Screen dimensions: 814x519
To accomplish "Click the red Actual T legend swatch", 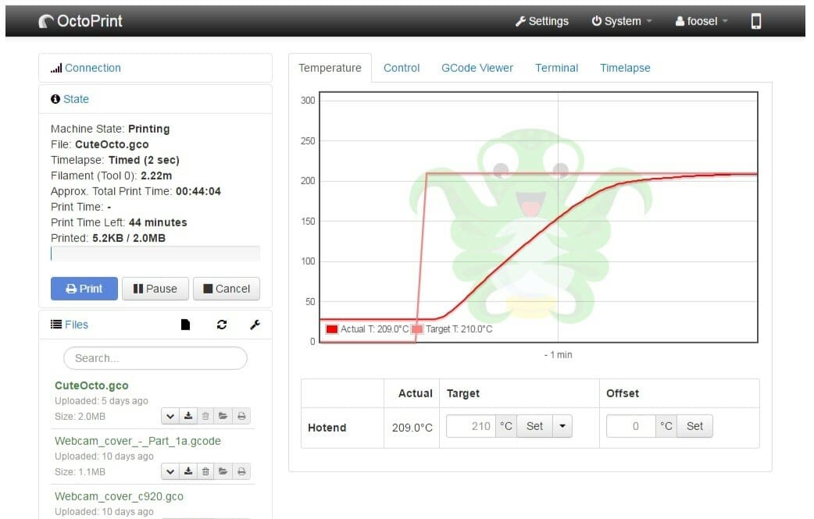I will pyautogui.click(x=332, y=329).
